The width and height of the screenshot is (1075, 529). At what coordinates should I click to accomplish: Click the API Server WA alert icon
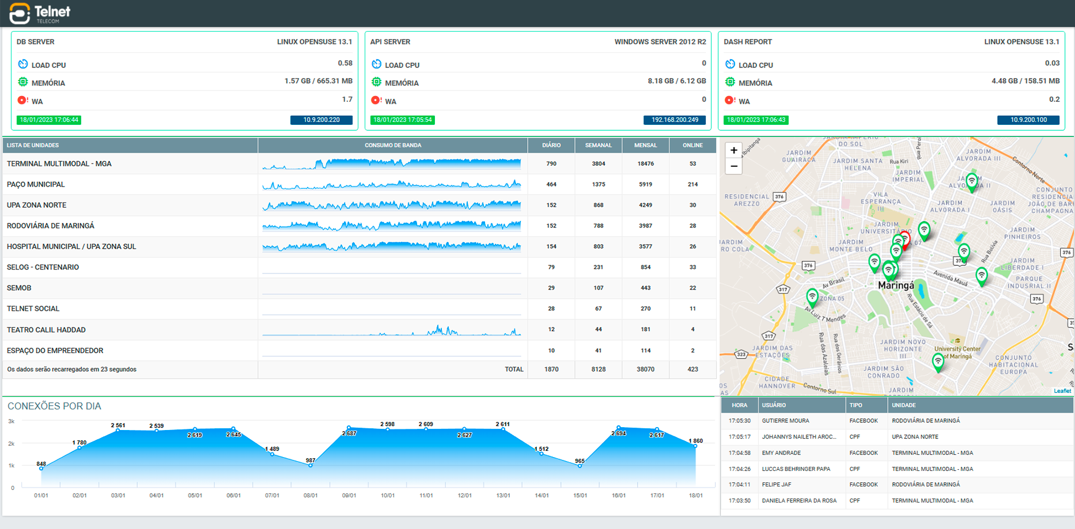(377, 100)
